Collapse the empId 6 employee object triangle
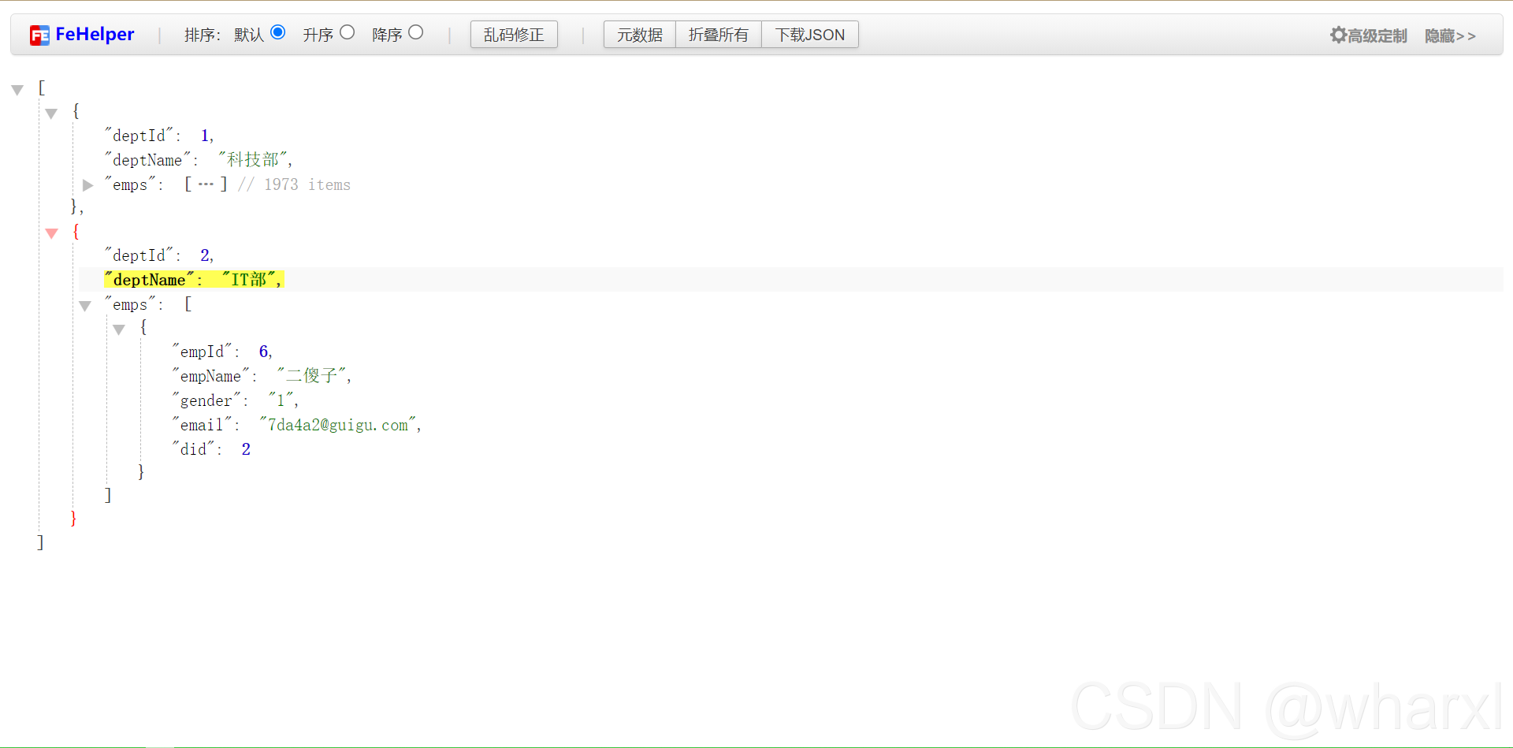 click(x=119, y=329)
